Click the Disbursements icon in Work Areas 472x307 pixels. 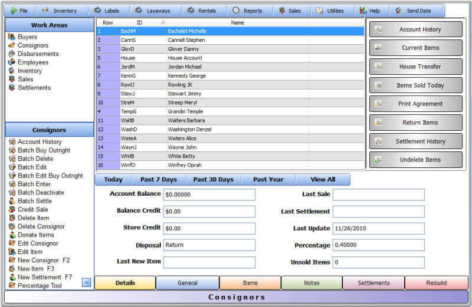(x=12, y=54)
